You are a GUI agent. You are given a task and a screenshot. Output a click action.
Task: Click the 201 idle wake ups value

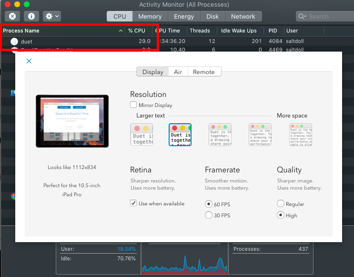coord(257,41)
